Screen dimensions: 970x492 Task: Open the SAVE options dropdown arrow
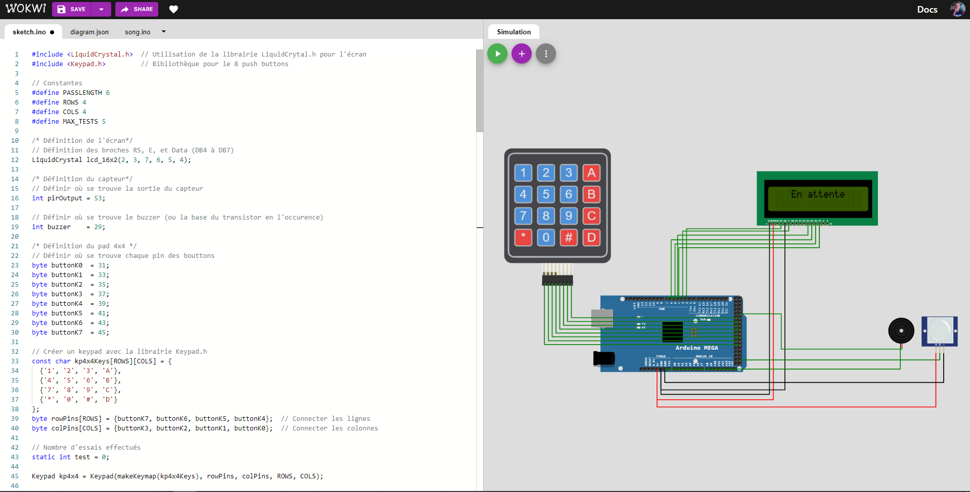point(101,9)
